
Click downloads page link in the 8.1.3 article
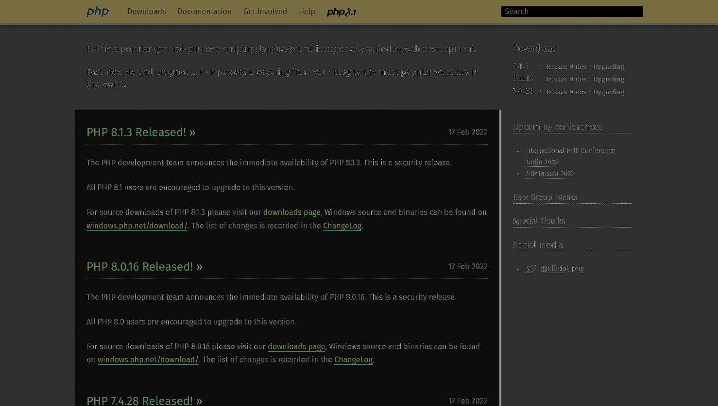point(291,212)
